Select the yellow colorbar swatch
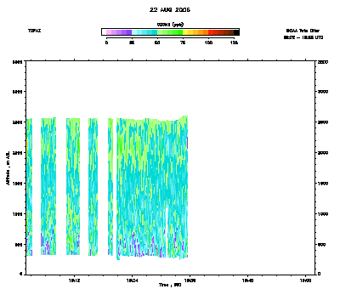The width and height of the screenshot is (340, 306). (185, 32)
